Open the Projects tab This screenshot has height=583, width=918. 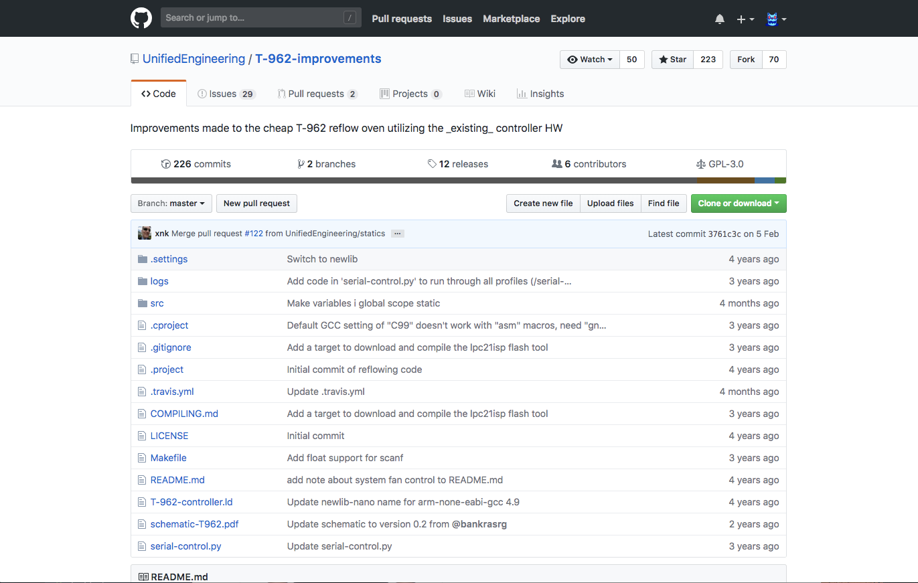[410, 94]
